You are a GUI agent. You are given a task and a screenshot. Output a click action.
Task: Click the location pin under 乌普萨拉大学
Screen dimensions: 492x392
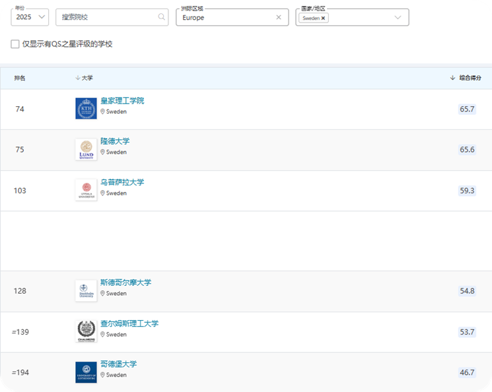[x=102, y=193]
